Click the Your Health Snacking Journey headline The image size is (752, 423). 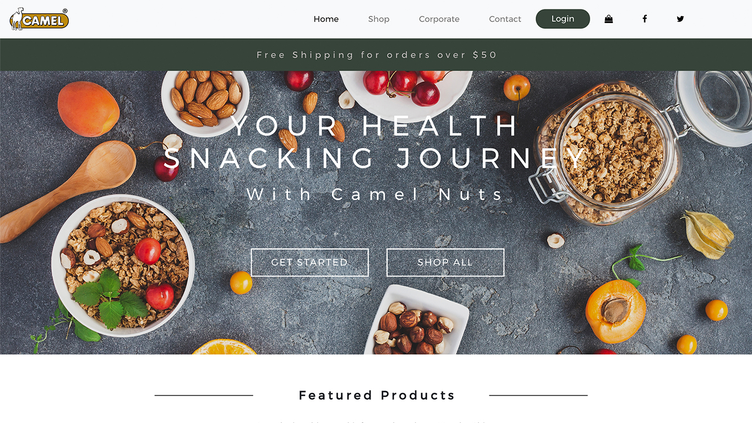[x=376, y=142]
